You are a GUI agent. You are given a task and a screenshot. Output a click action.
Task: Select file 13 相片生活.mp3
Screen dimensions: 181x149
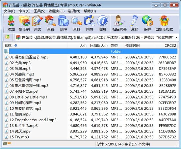click(x=90, y=126)
